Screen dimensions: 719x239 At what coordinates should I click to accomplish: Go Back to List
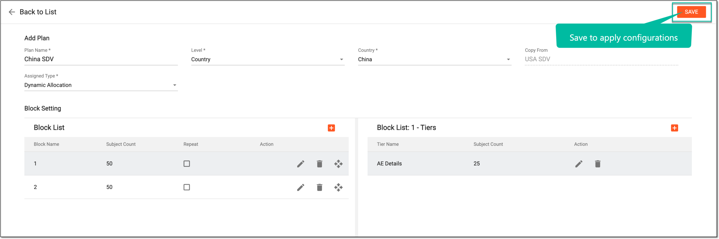38,12
